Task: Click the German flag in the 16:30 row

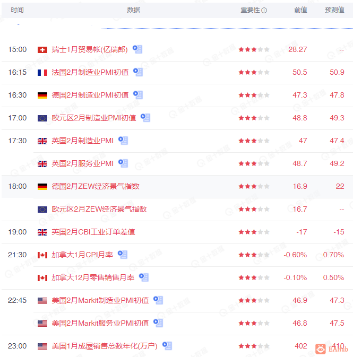Action: coord(42,95)
